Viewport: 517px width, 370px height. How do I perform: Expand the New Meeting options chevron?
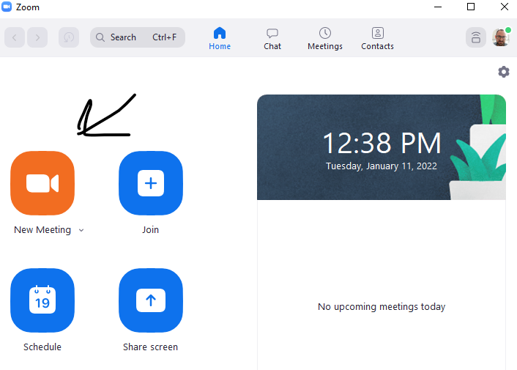(x=81, y=230)
